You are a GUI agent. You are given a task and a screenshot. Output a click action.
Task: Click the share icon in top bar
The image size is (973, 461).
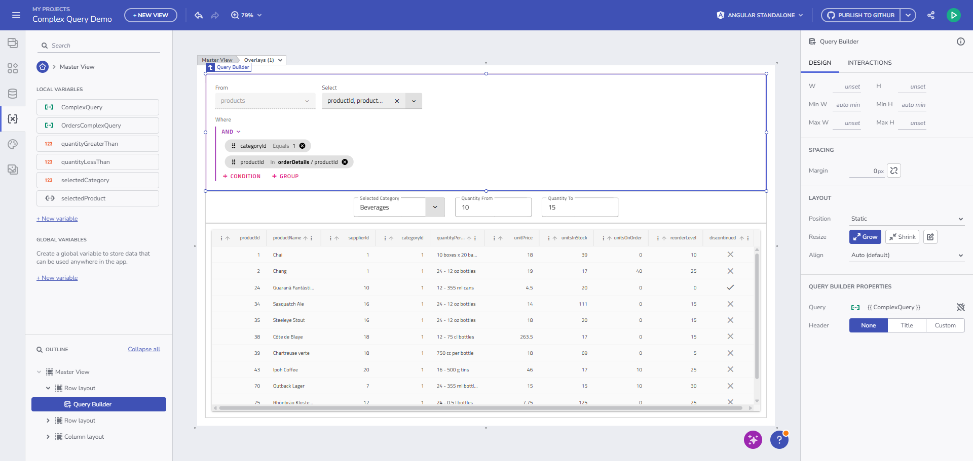pyautogui.click(x=931, y=15)
